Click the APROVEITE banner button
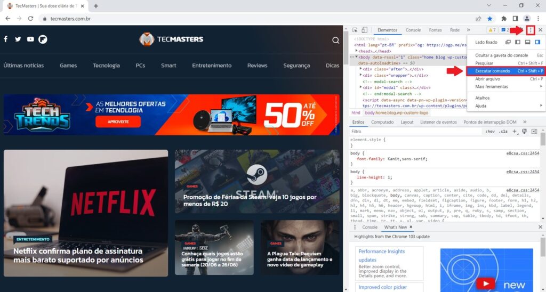 coord(118,121)
